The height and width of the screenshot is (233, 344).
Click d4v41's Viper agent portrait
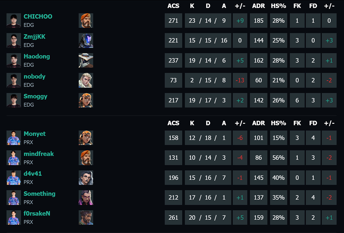(x=86, y=177)
